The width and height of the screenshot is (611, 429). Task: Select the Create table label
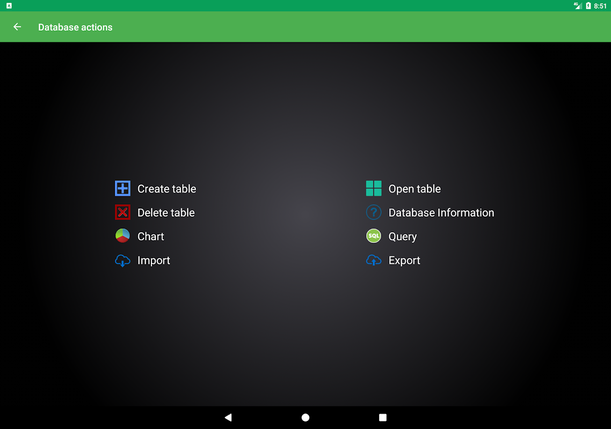167,189
